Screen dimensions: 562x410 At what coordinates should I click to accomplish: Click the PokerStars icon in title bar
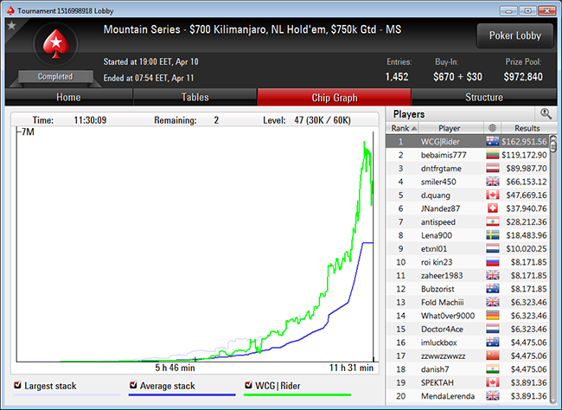coord(10,10)
